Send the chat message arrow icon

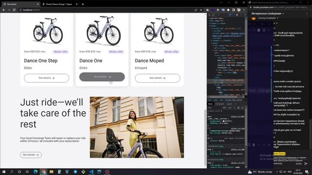click(306, 164)
